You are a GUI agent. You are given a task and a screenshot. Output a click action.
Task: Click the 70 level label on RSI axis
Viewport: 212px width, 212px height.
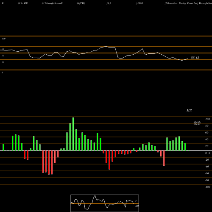(x=3, y=49)
